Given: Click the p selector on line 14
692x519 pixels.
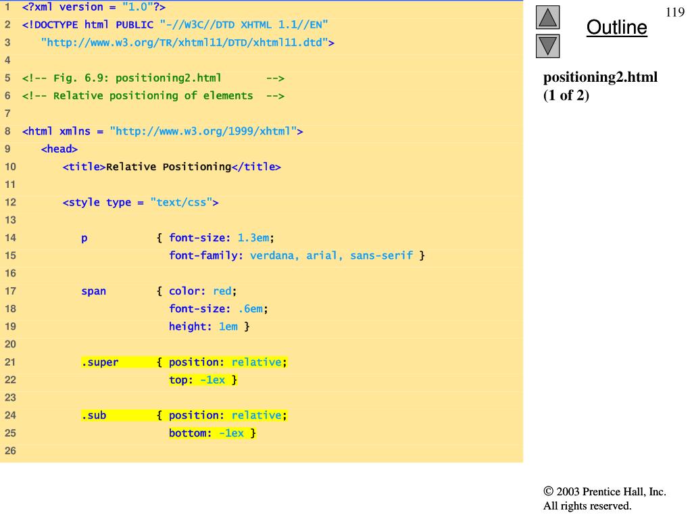Looking at the screenshot, I should click(84, 239).
